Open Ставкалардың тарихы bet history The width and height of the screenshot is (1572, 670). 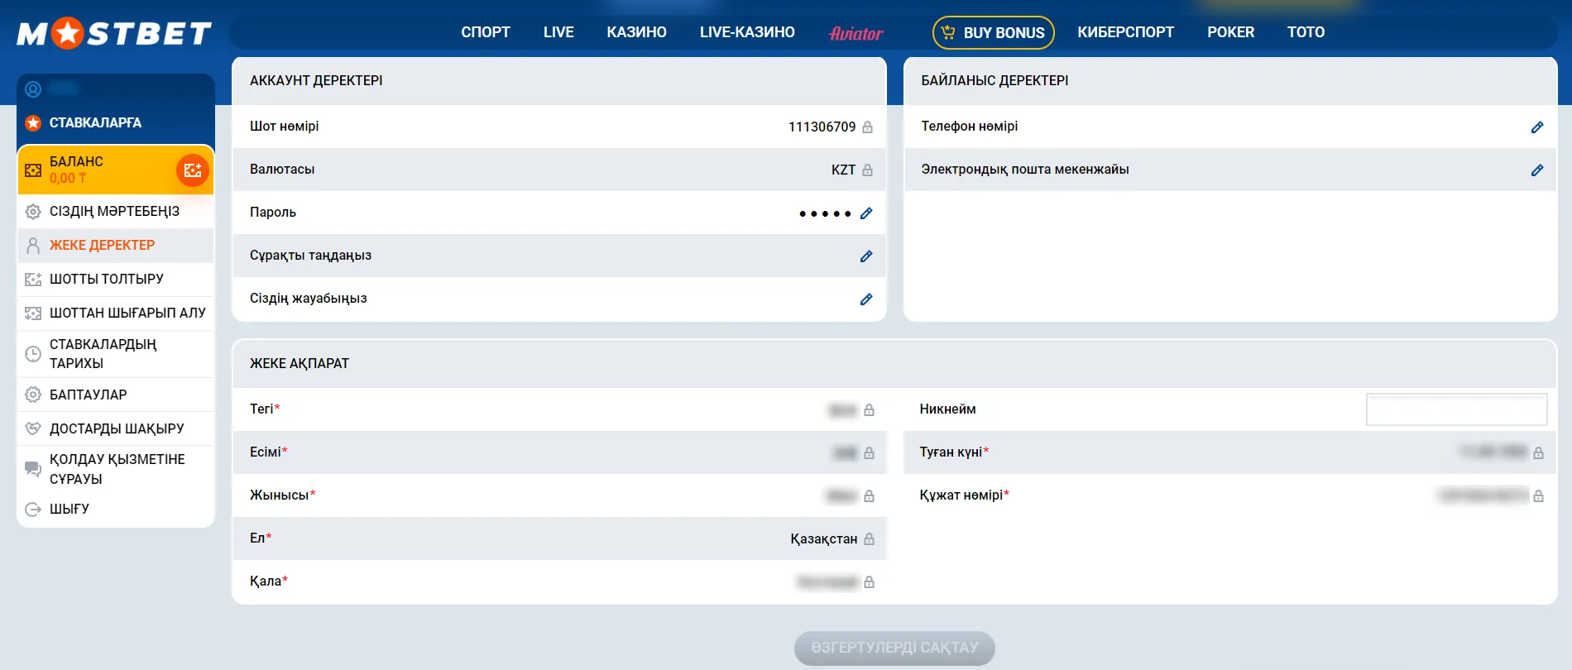[x=103, y=353]
